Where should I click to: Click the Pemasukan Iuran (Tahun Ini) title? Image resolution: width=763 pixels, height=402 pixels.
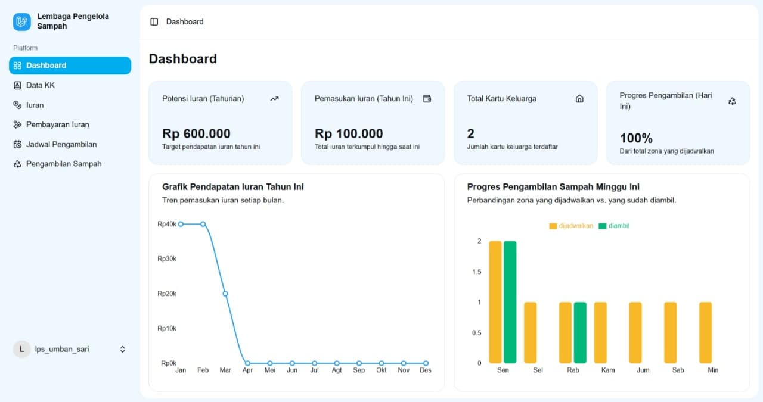(364, 99)
